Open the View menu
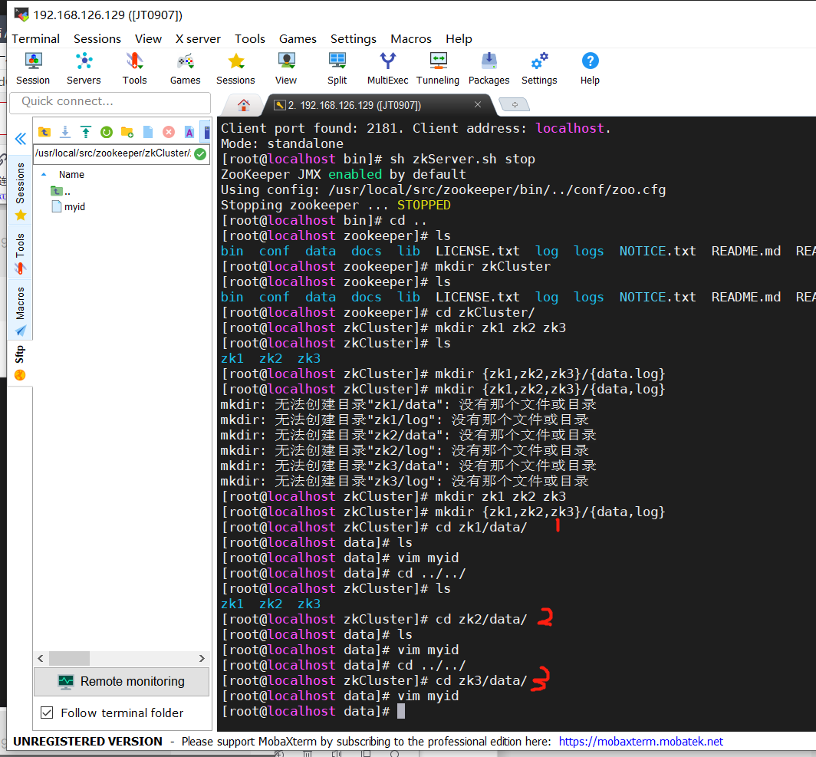 click(x=148, y=38)
